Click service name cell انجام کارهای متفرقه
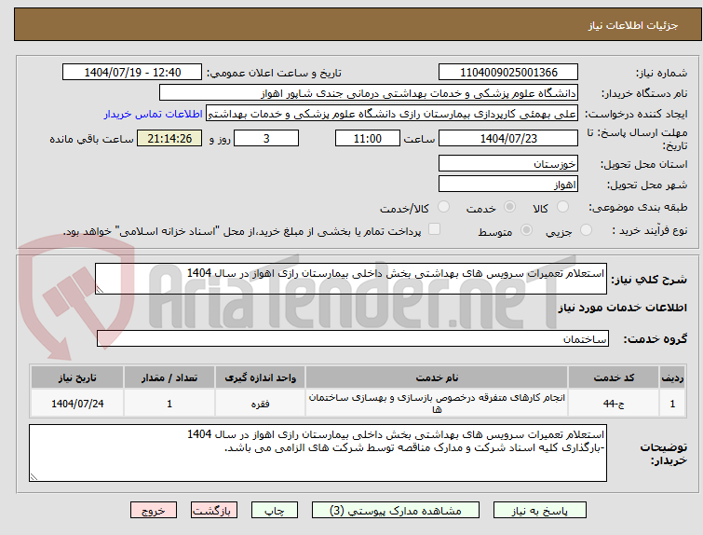Screen dimensions: 703x535 click(x=437, y=404)
